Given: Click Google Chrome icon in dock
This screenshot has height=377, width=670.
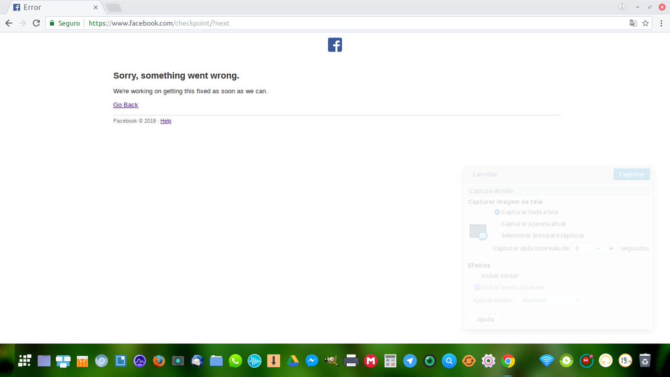Looking at the screenshot, I should tap(508, 361).
